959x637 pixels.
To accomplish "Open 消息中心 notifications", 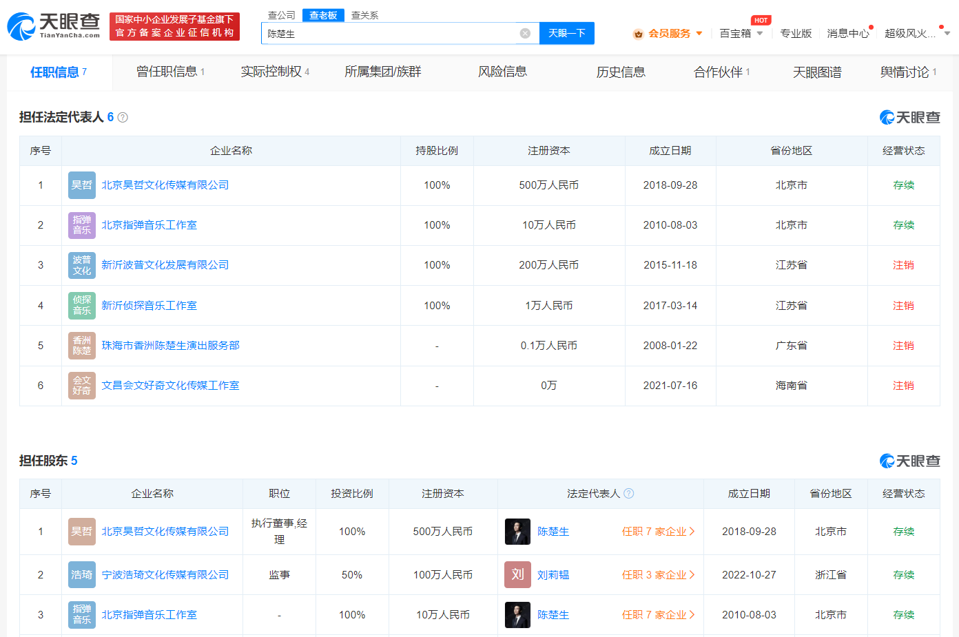I will tap(848, 34).
